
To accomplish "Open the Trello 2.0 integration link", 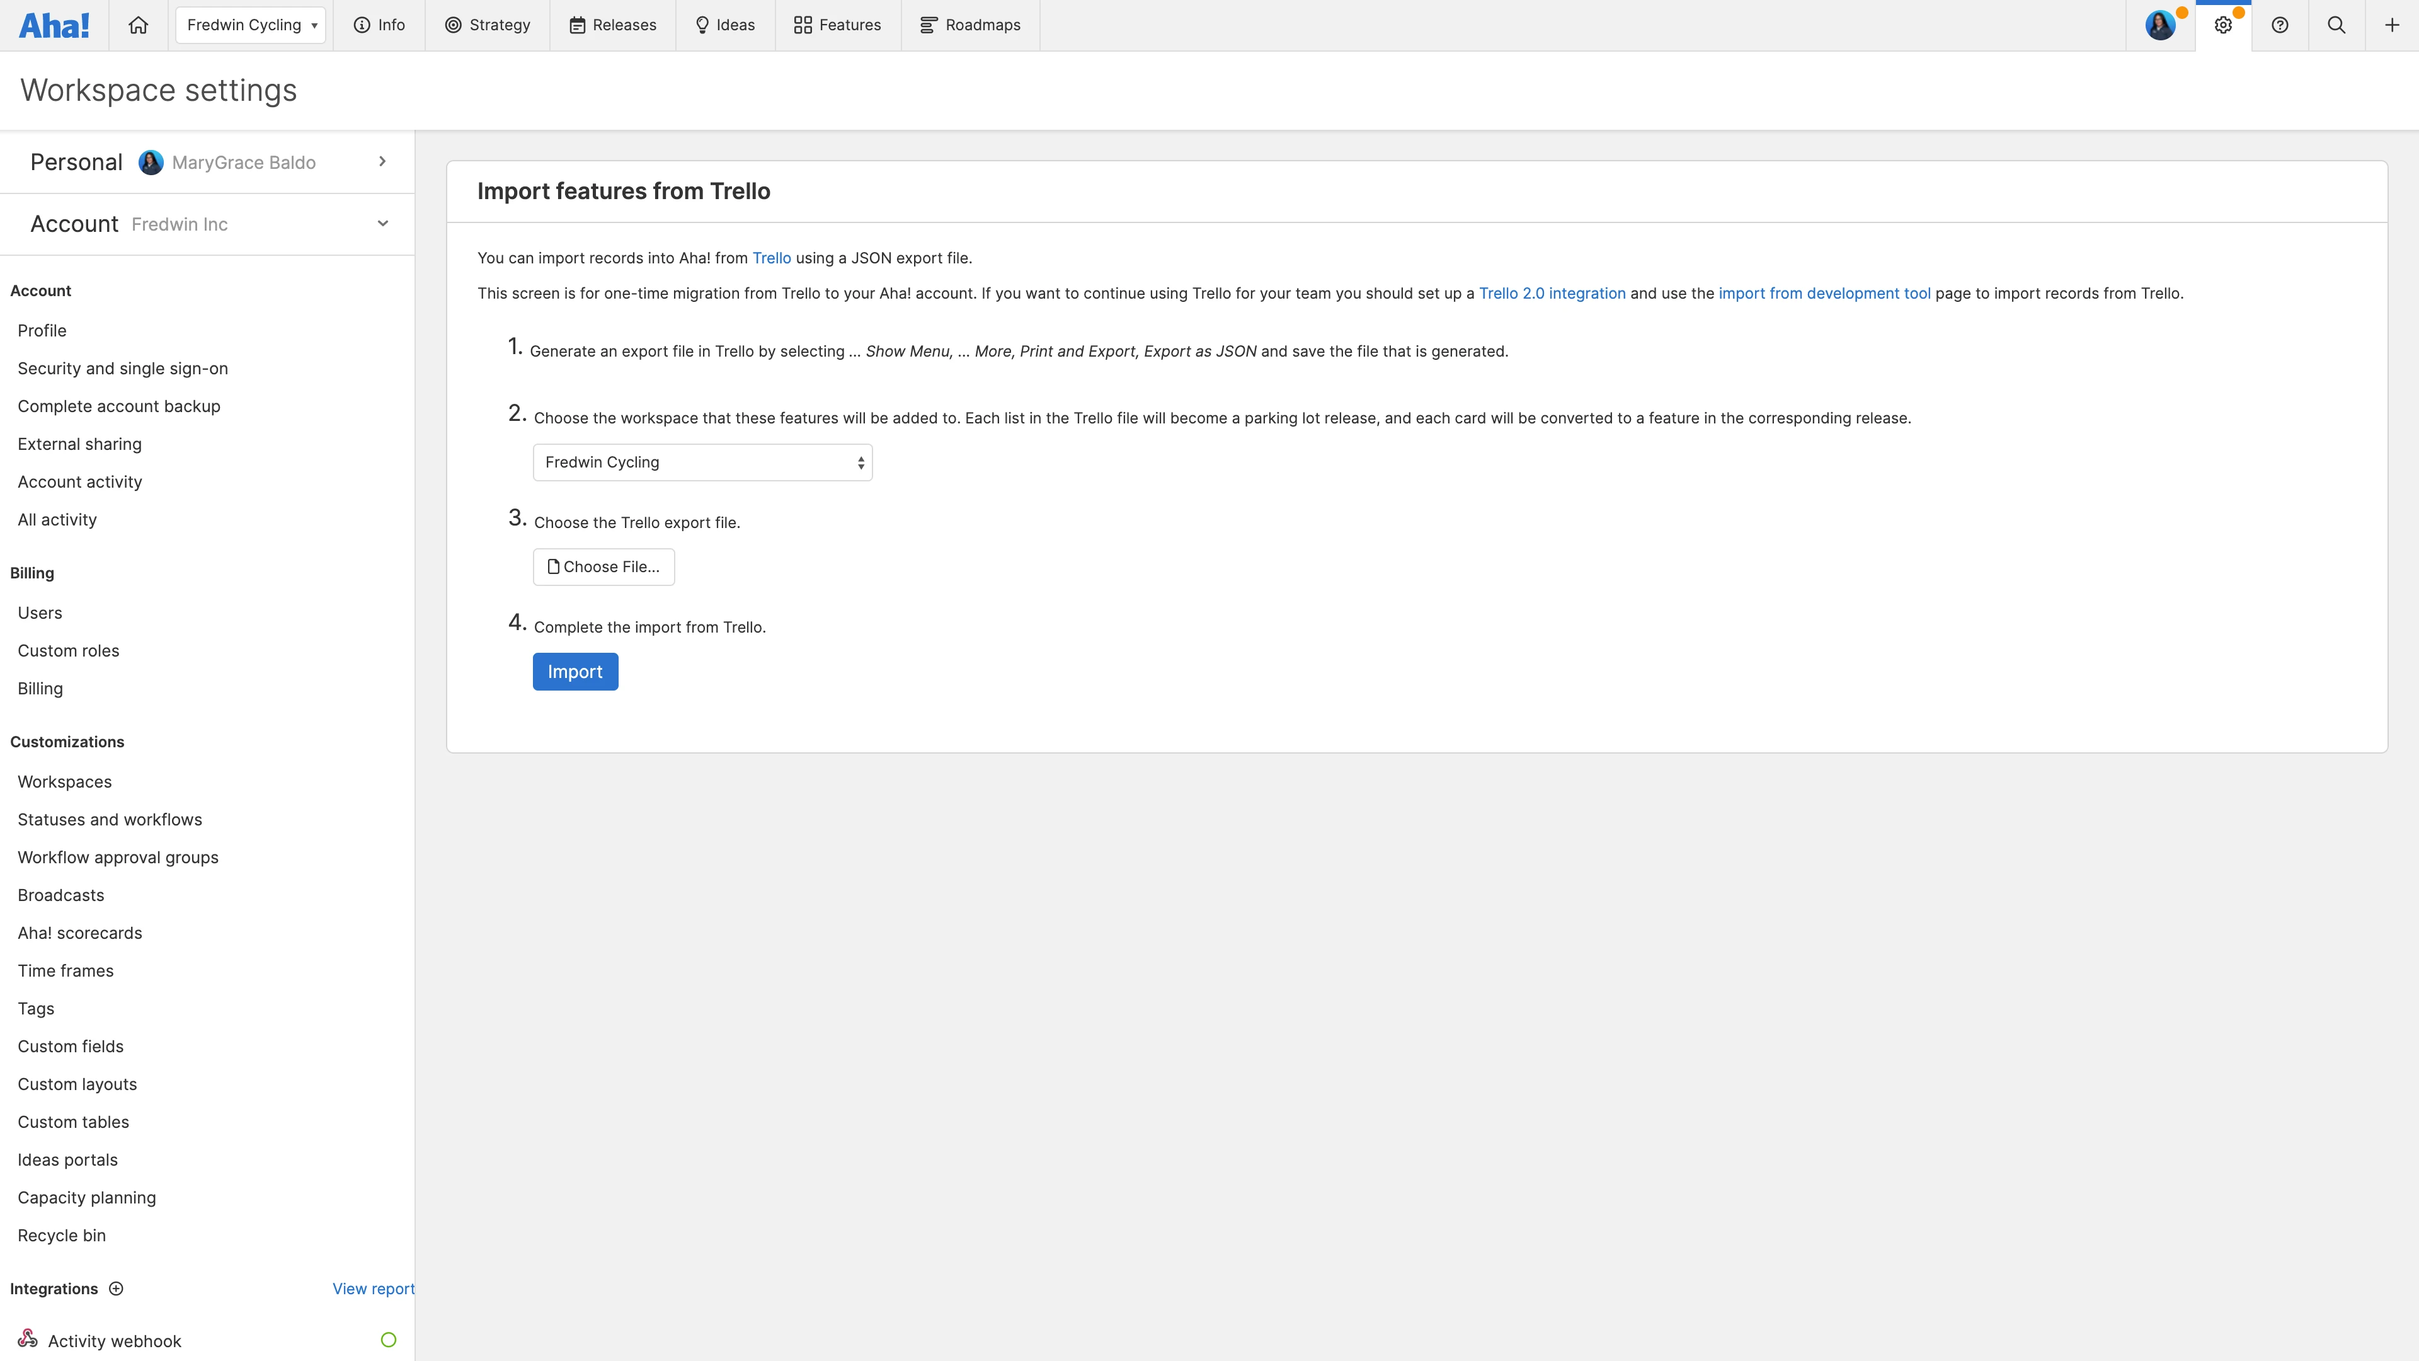I will pos(1552,293).
